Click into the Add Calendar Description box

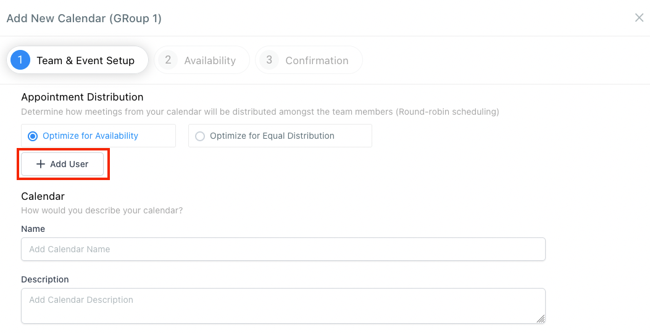pos(283,305)
